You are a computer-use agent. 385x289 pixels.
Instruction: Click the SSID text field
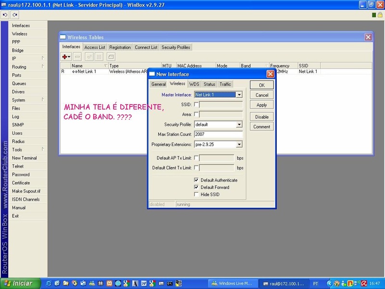221,105
